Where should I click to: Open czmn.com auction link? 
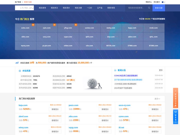(124, 116)
